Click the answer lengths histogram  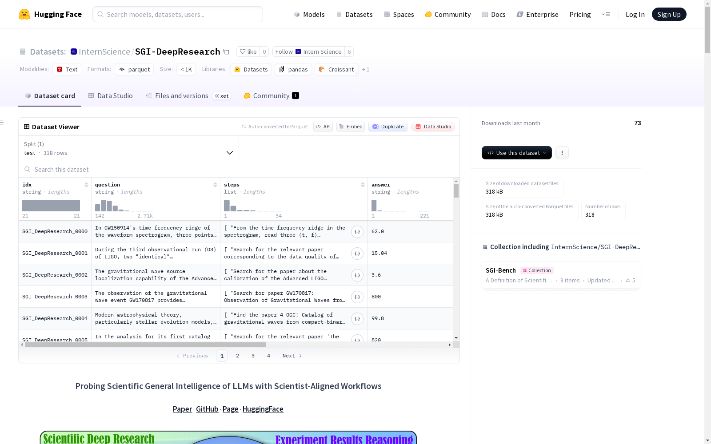pyautogui.click(x=400, y=205)
